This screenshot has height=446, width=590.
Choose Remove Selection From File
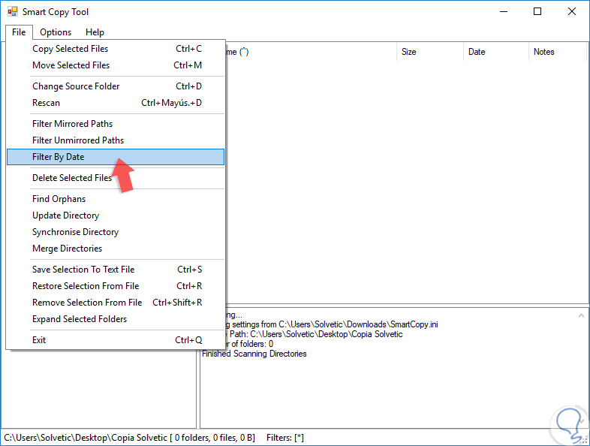(x=116, y=303)
